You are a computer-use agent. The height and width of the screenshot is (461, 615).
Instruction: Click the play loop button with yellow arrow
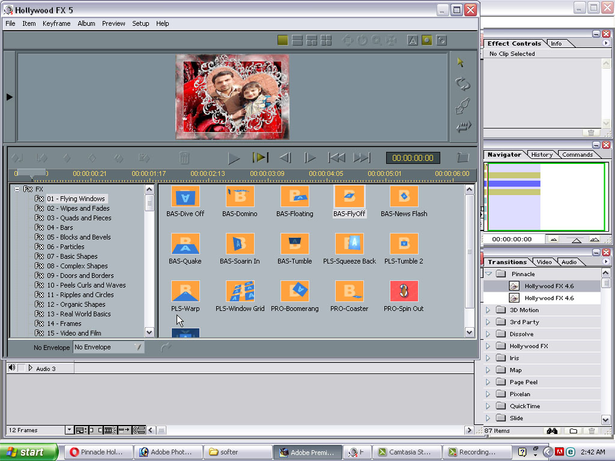click(260, 158)
